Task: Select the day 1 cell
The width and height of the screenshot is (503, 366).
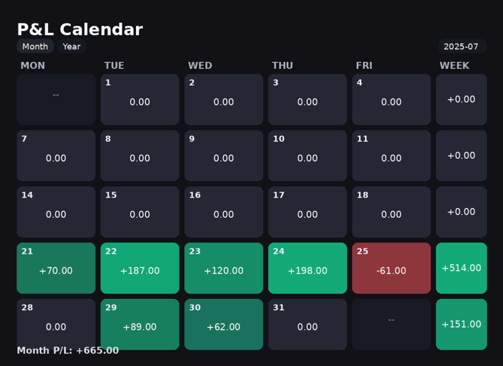Action: point(140,99)
